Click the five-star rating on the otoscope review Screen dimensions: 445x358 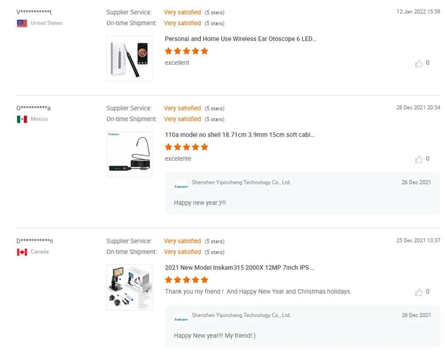(186, 51)
